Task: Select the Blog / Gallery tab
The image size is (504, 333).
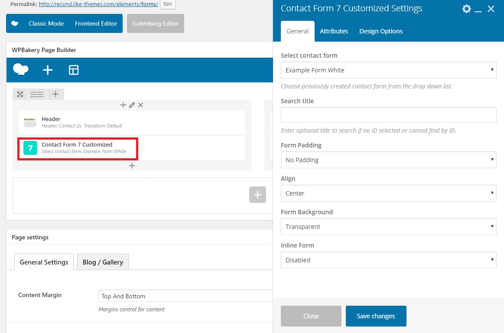Action: coord(103,262)
